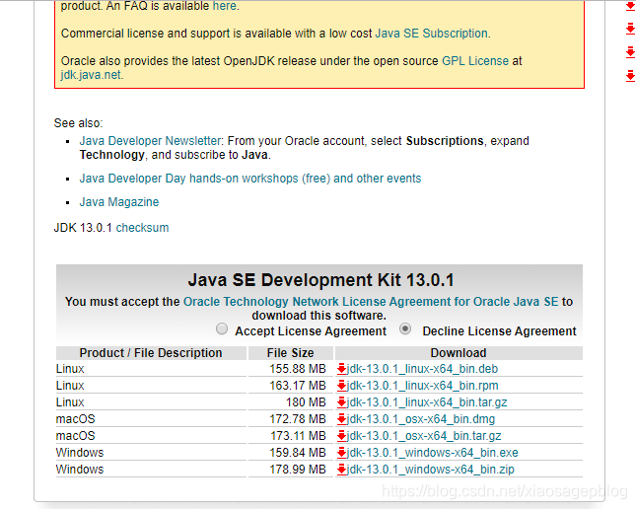Click Windows label in the 159.84 MB row
This screenshot has height=509, width=636.
[80, 453]
